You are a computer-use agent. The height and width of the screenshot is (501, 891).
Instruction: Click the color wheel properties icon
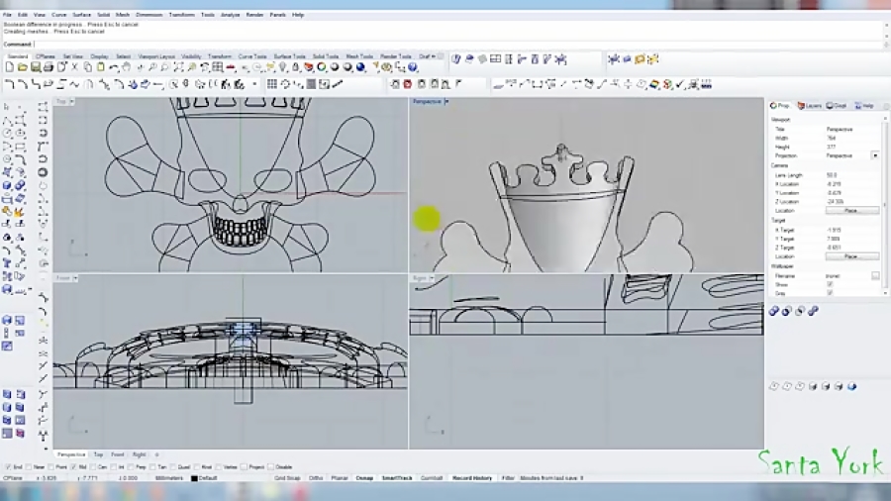click(x=322, y=67)
